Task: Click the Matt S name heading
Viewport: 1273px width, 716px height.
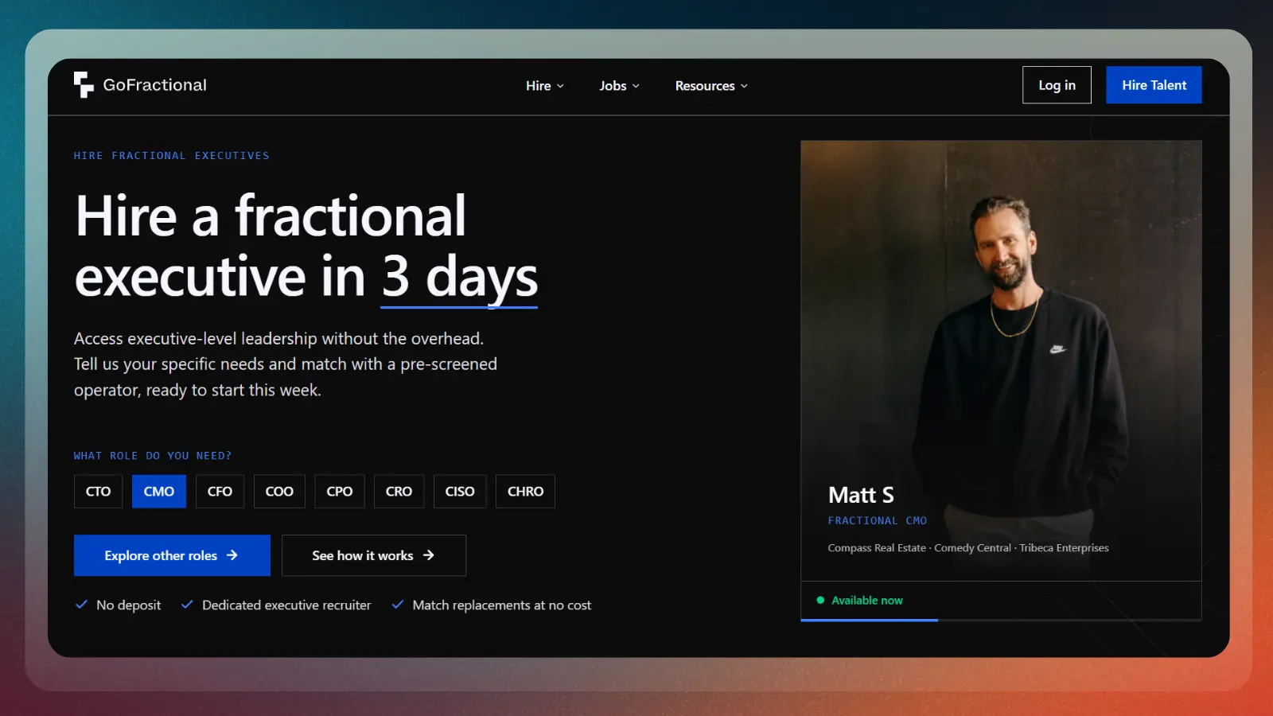Action: [861, 495]
